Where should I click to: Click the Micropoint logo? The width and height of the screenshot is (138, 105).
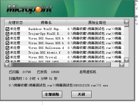click(x=29, y=9)
